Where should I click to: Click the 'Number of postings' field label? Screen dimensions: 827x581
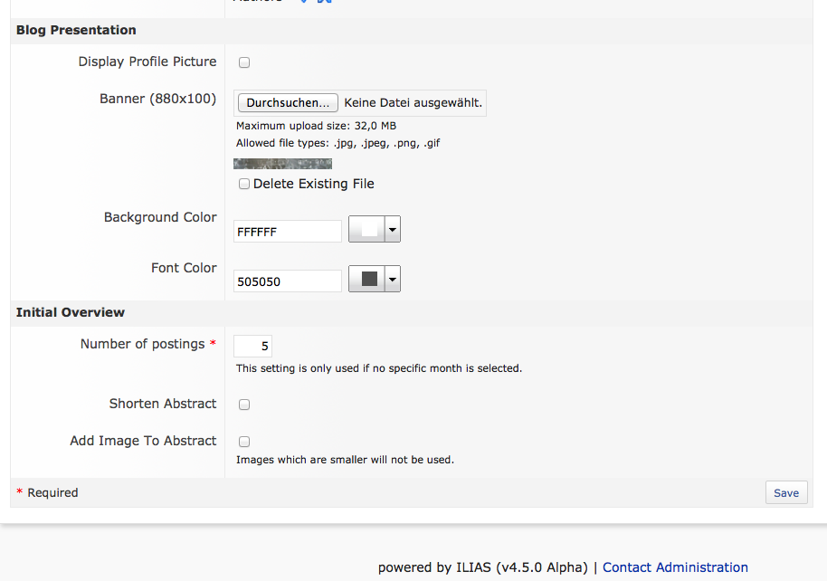coord(142,344)
